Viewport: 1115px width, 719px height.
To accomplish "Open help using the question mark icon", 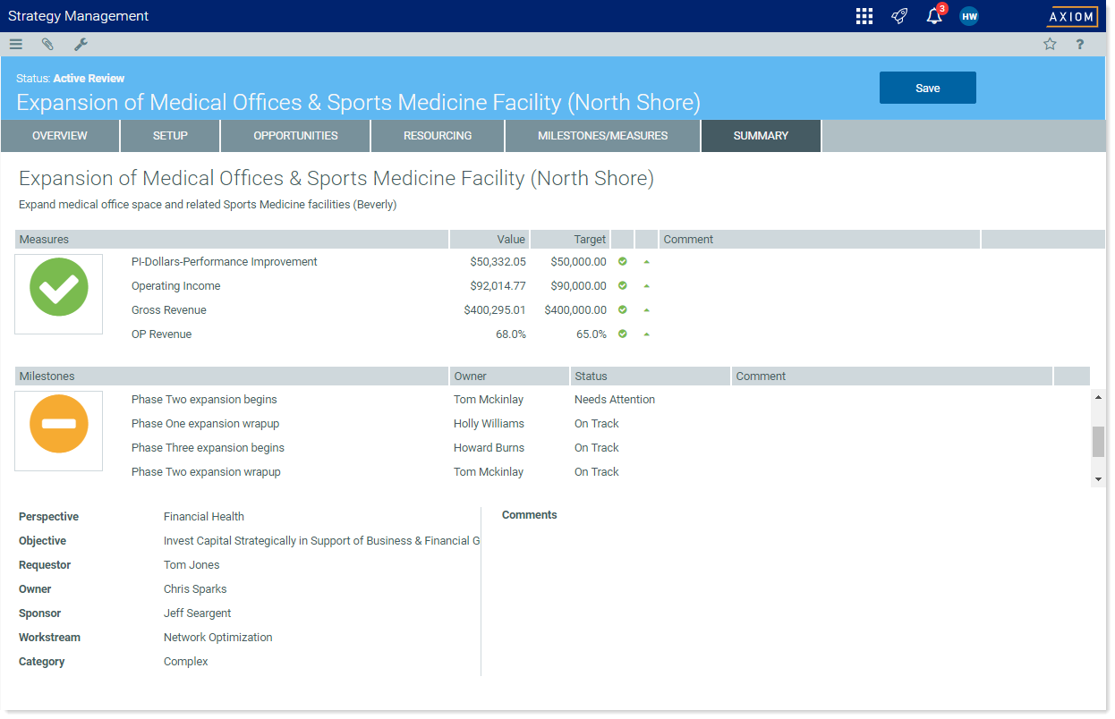I will tap(1080, 44).
